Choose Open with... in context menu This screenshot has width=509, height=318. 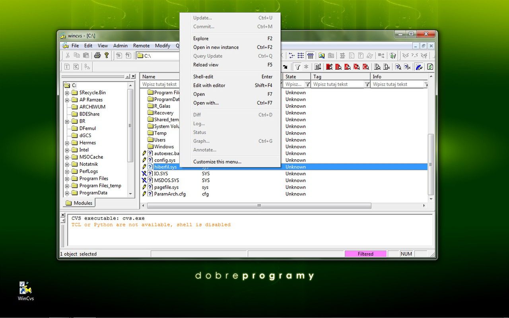(x=230, y=103)
